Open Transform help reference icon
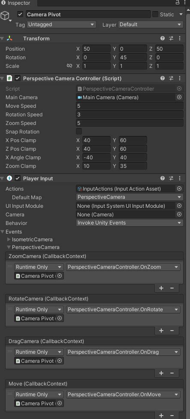Screen dimensions: 190x419 pyautogui.click(x=162, y=38)
